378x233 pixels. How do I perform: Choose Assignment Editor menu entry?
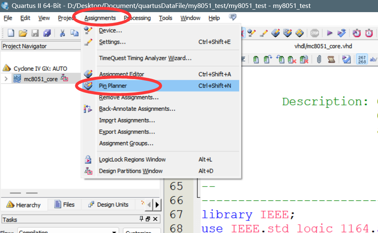tap(161, 74)
